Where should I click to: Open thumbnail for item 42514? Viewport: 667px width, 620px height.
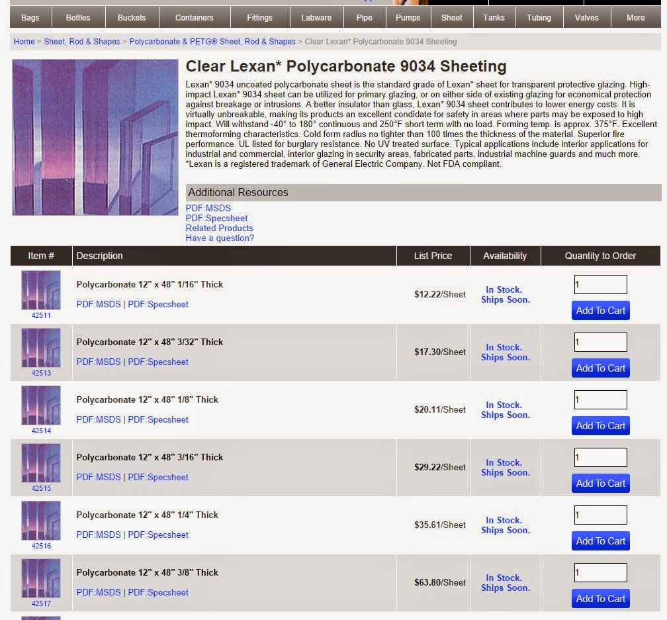pyautogui.click(x=41, y=405)
